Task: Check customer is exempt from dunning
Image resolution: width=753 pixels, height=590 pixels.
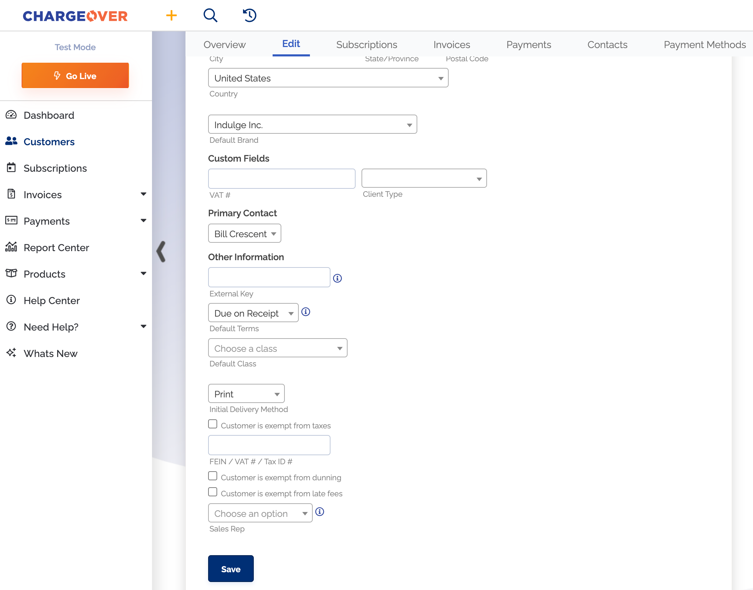Action: tap(213, 476)
